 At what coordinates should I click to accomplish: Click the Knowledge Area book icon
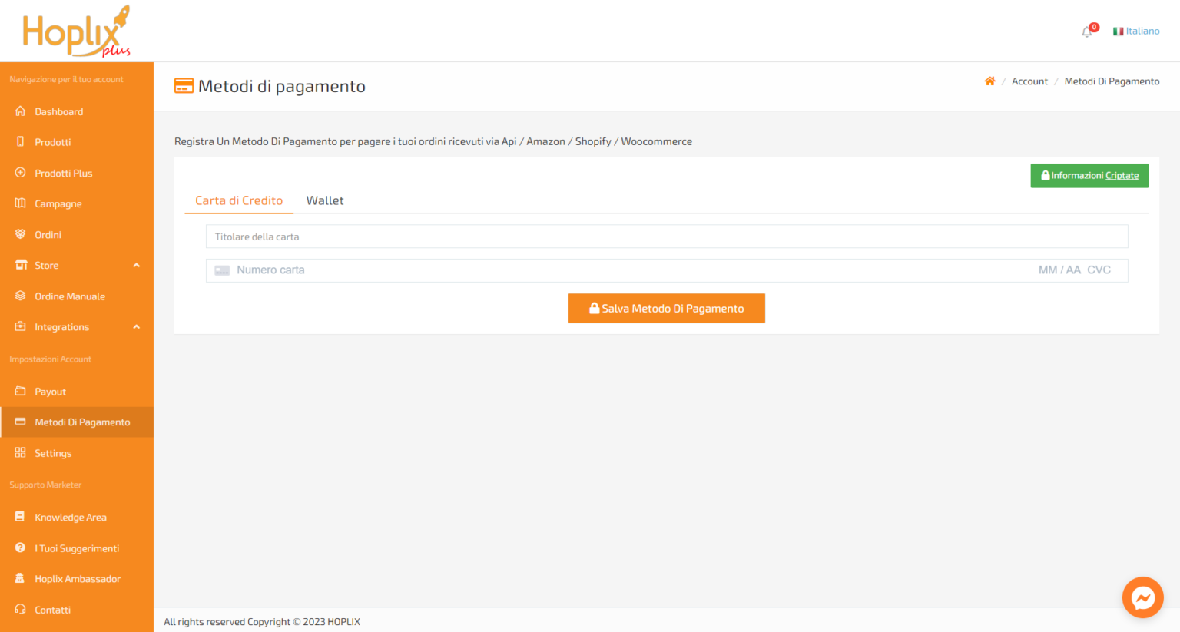(21, 517)
